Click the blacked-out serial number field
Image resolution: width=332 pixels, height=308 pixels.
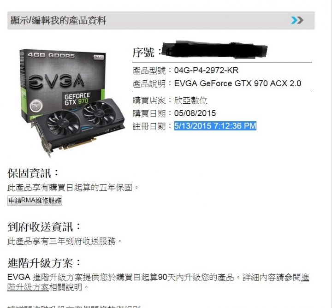tap(214, 49)
